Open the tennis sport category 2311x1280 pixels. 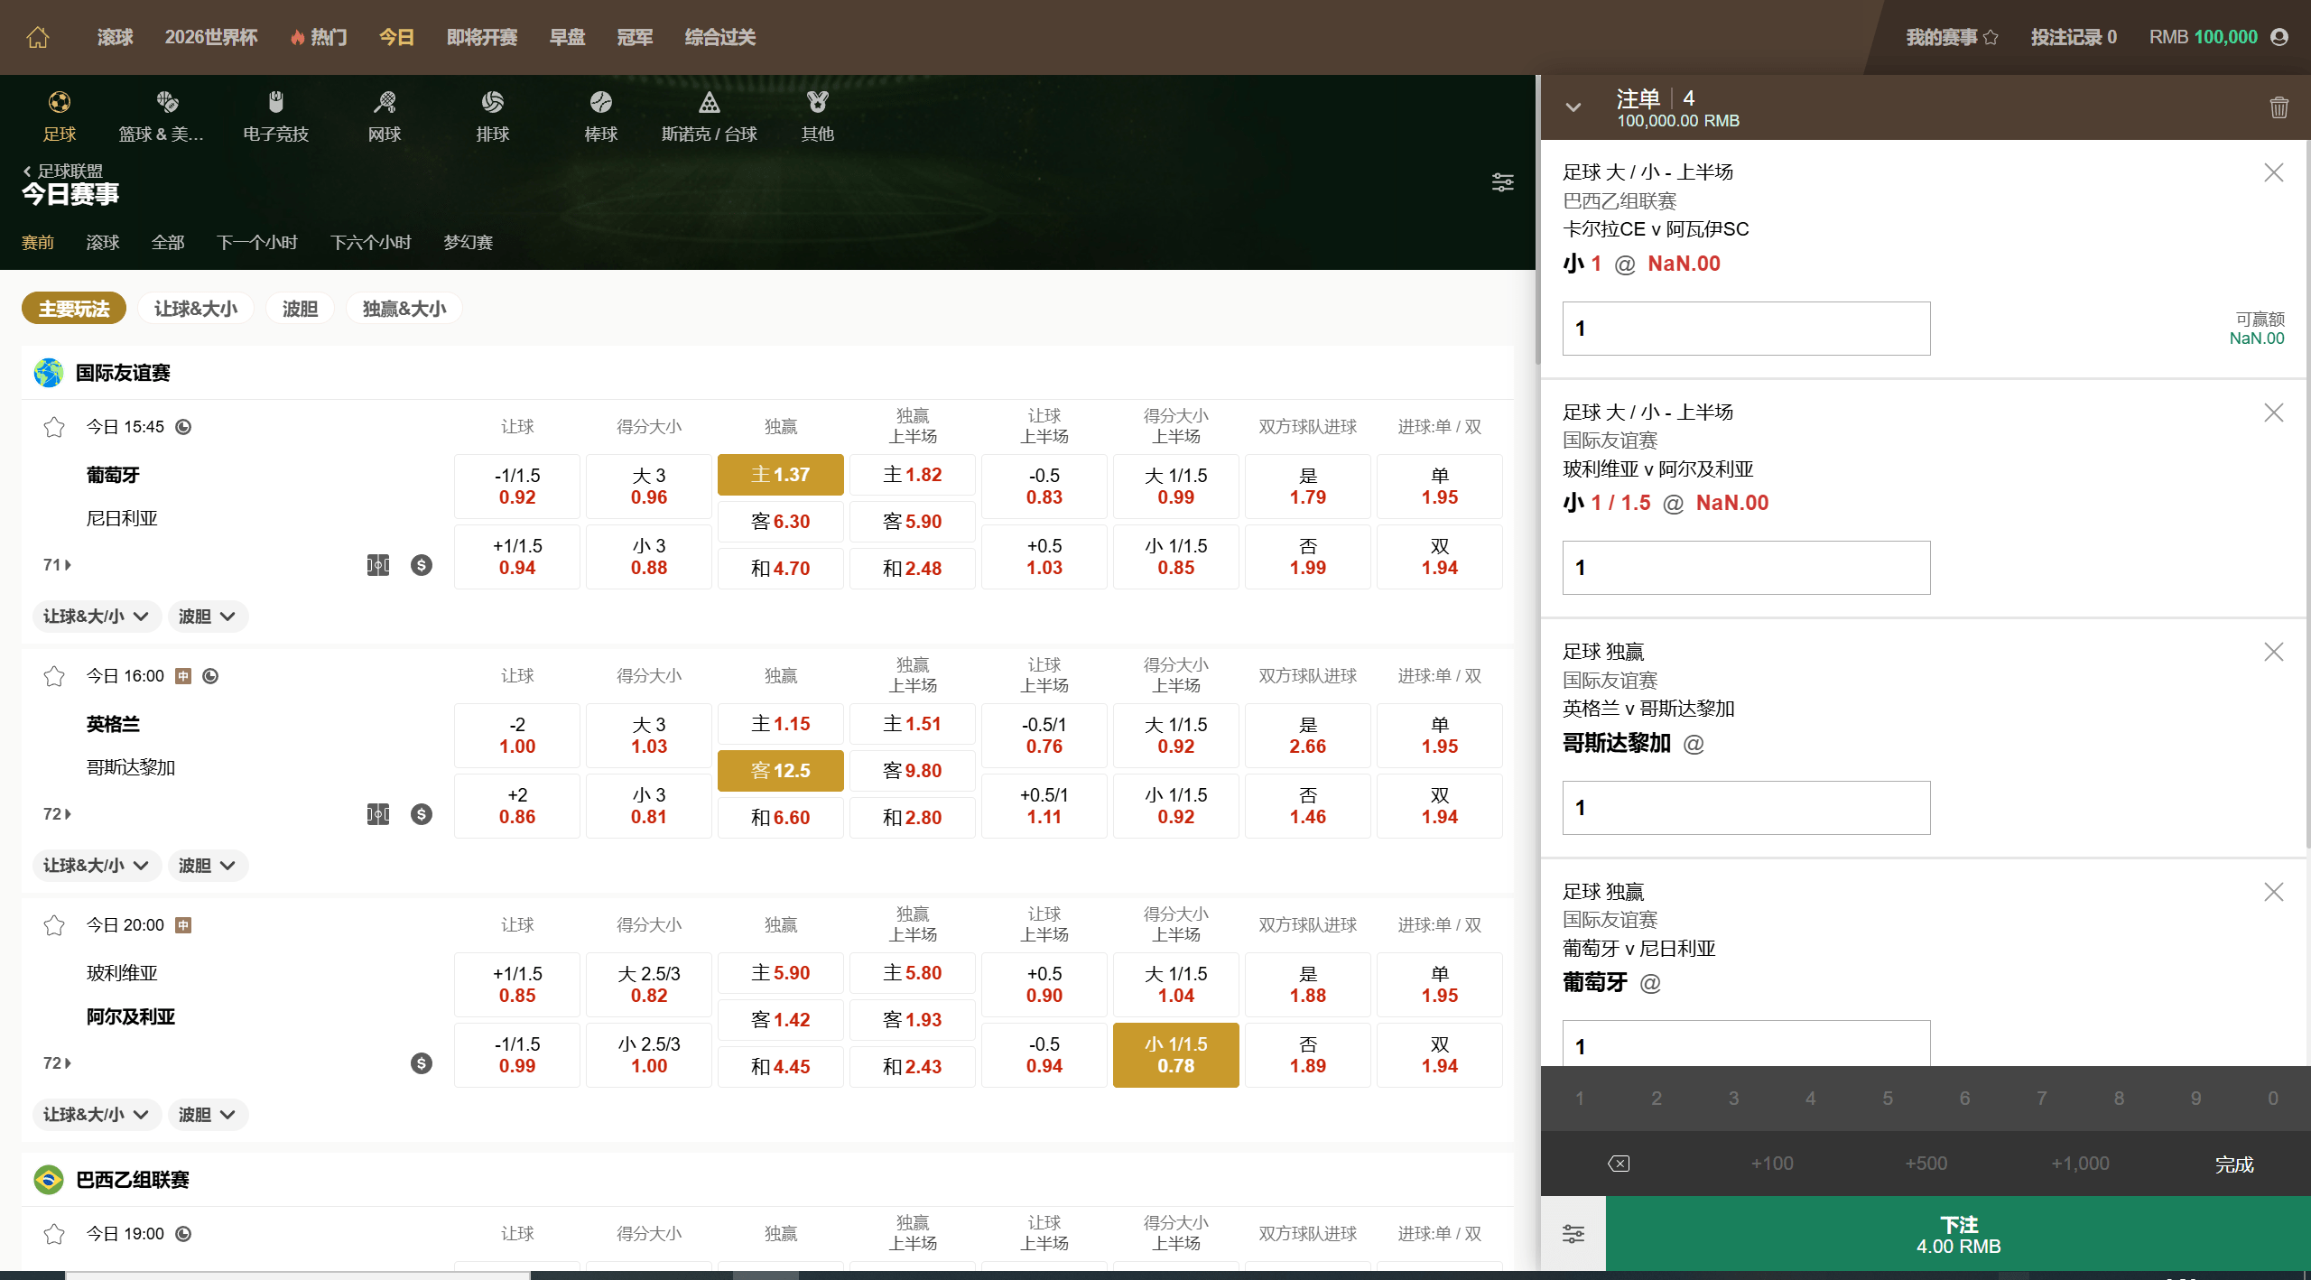pyautogui.click(x=385, y=117)
